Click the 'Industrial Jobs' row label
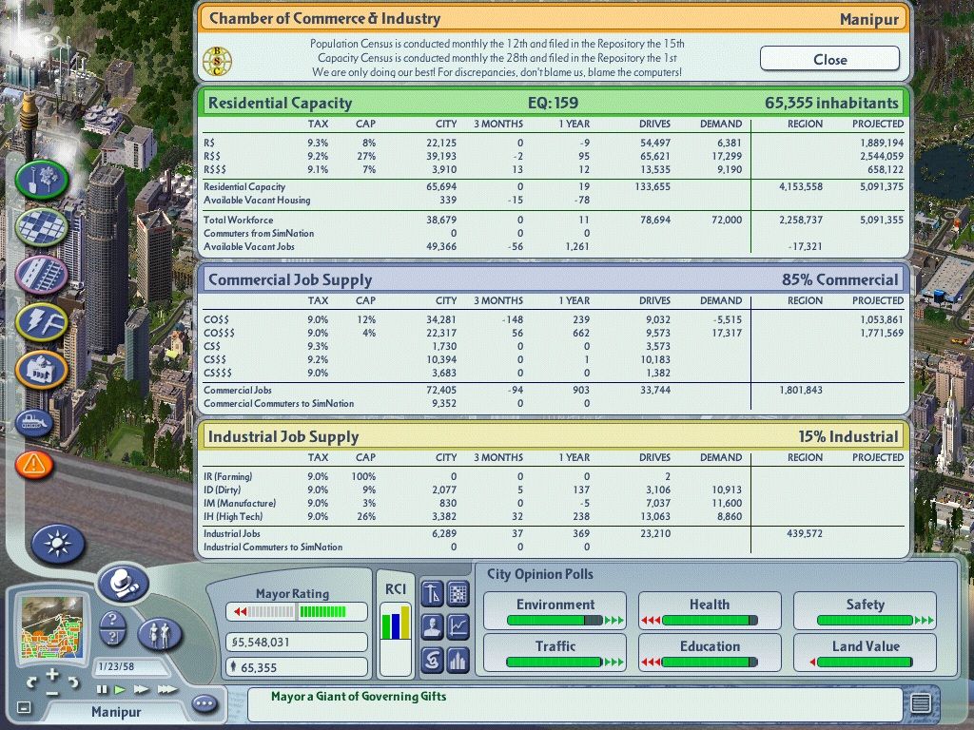 click(x=232, y=533)
